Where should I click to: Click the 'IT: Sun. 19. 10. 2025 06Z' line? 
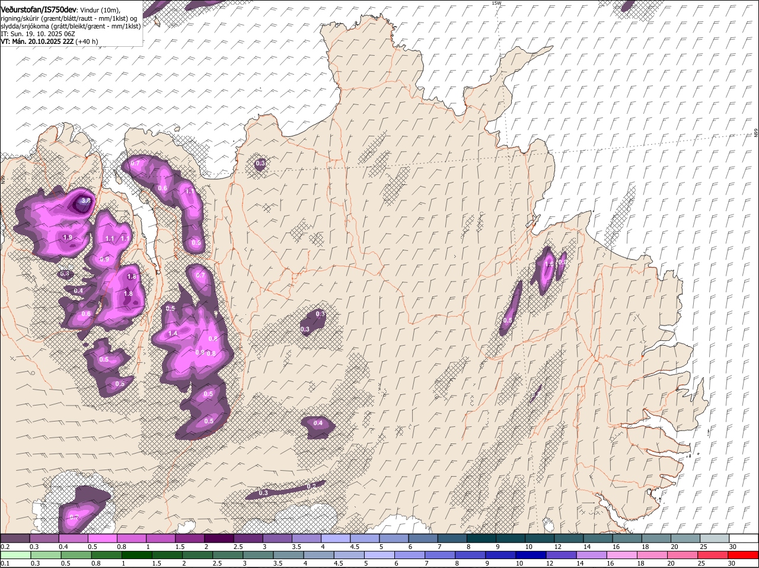point(37,34)
